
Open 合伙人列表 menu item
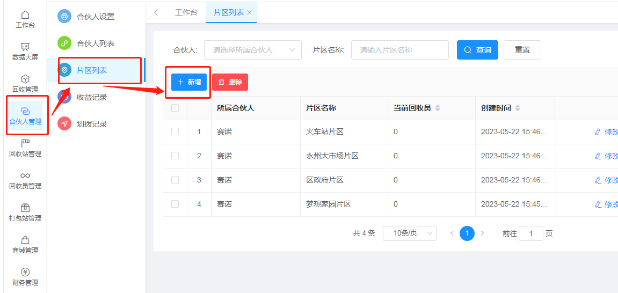pos(96,43)
